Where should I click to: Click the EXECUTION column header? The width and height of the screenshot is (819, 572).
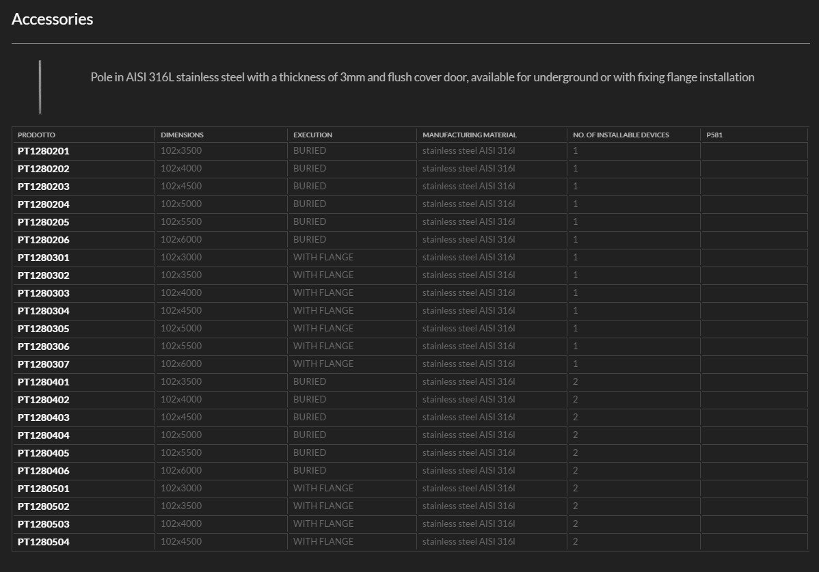click(312, 135)
